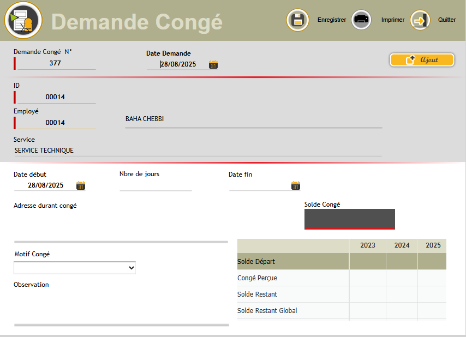Select the Imprimer toolbar label
466x337 pixels.
[392, 20]
